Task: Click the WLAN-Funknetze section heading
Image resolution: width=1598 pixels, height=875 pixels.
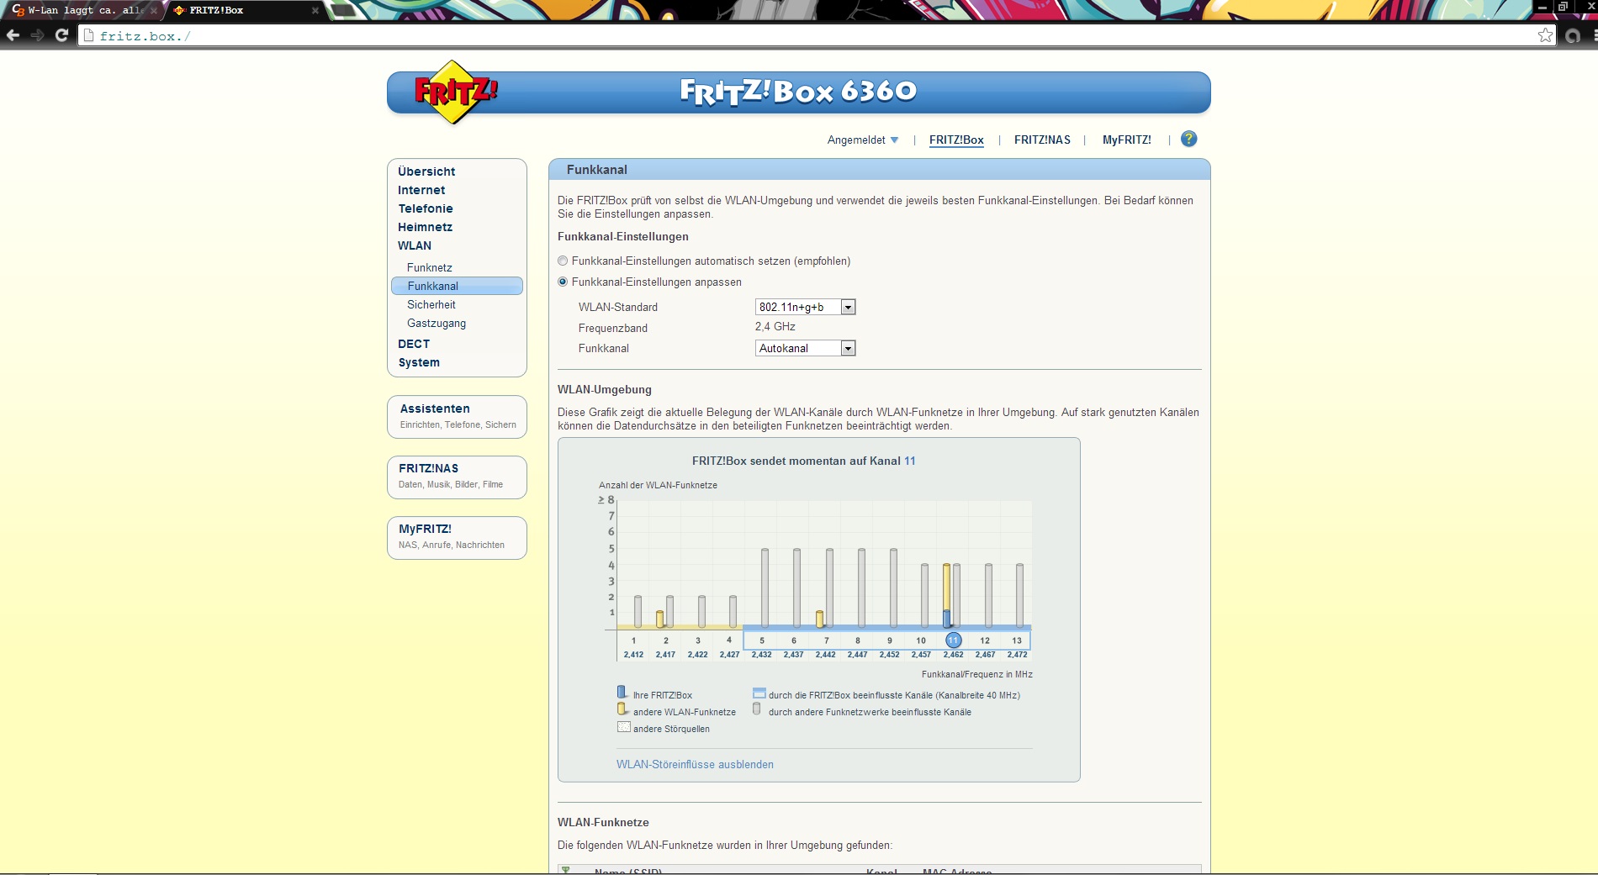Action: tap(603, 822)
